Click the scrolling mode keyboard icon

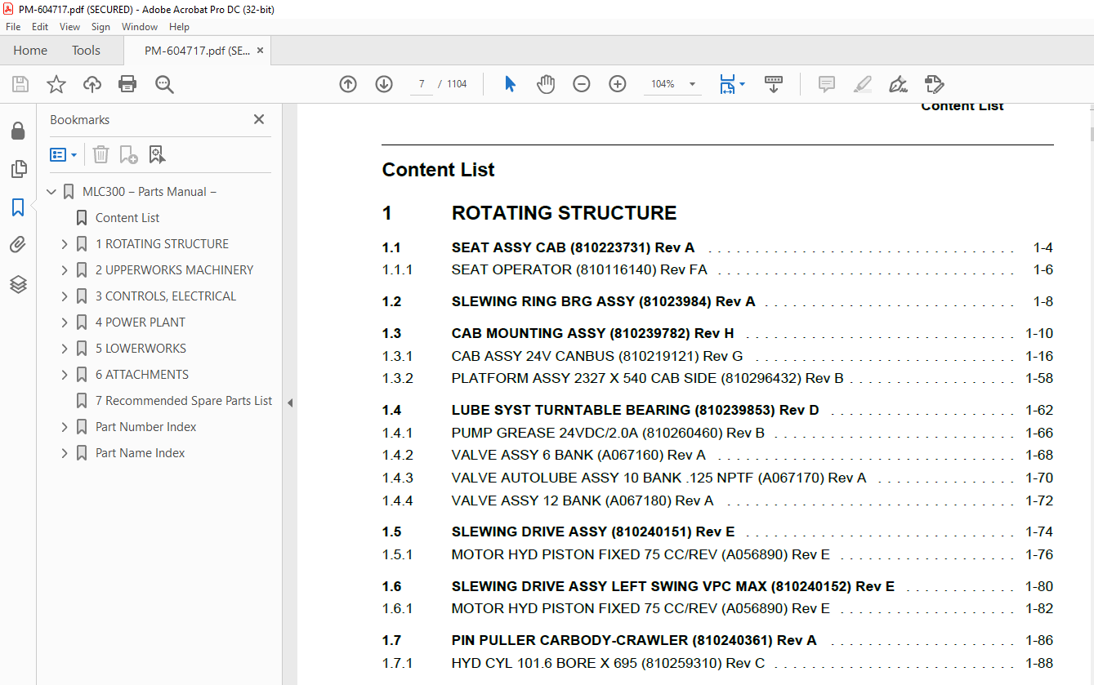(x=774, y=84)
